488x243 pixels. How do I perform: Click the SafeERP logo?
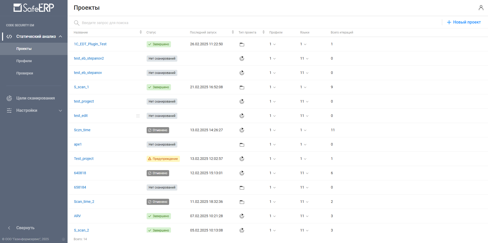34,8
